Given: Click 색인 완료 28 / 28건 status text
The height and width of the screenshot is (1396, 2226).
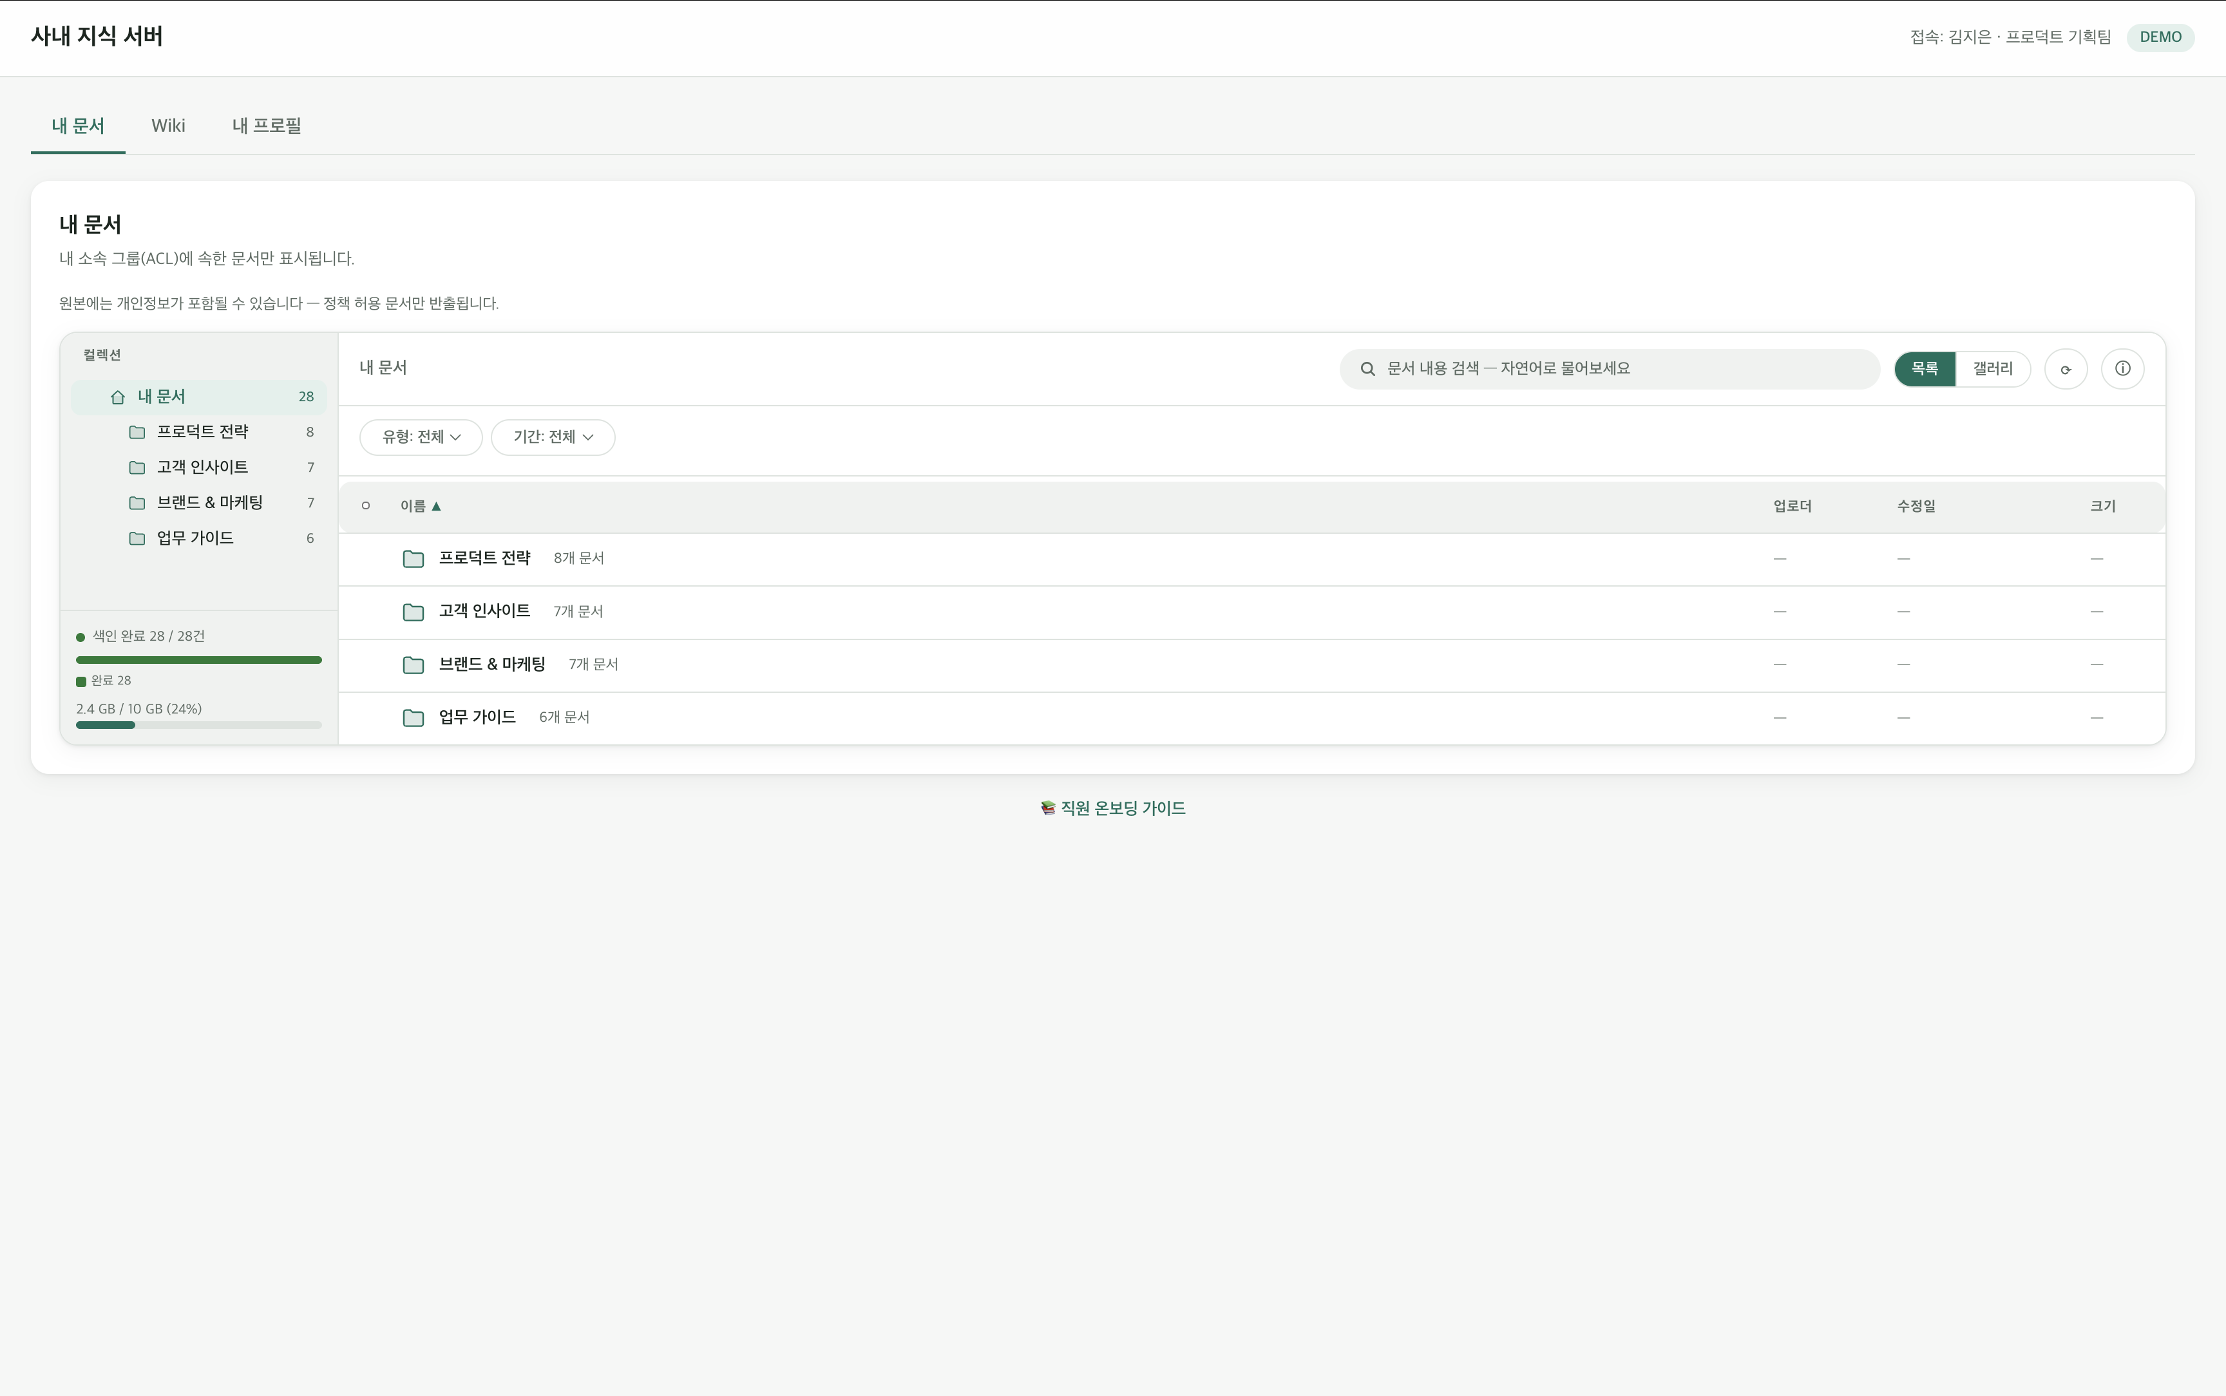Looking at the screenshot, I should [x=149, y=636].
